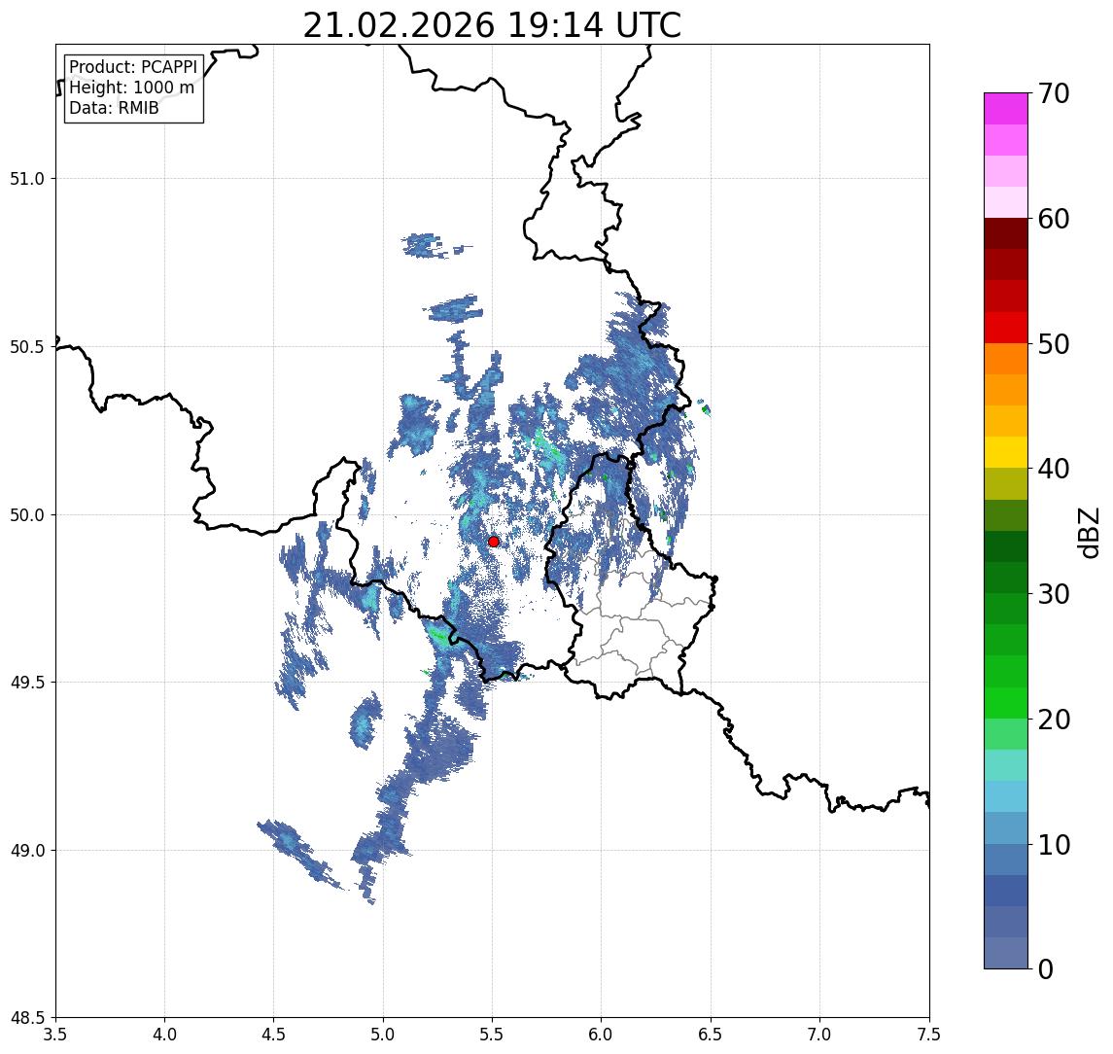Click the colorbar tick label 0
The width and height of the screenshot is (1113, 1054).
click(x=1046, y=968)
